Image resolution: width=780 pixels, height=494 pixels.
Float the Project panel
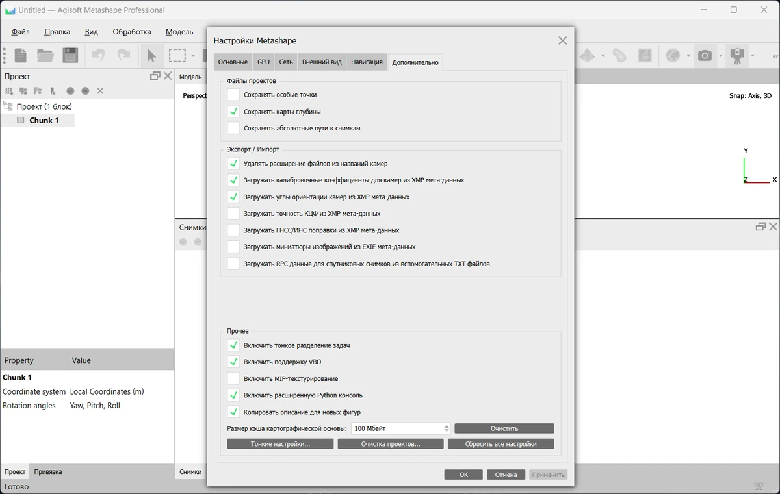pyautogui.click(x=155, y=76)
